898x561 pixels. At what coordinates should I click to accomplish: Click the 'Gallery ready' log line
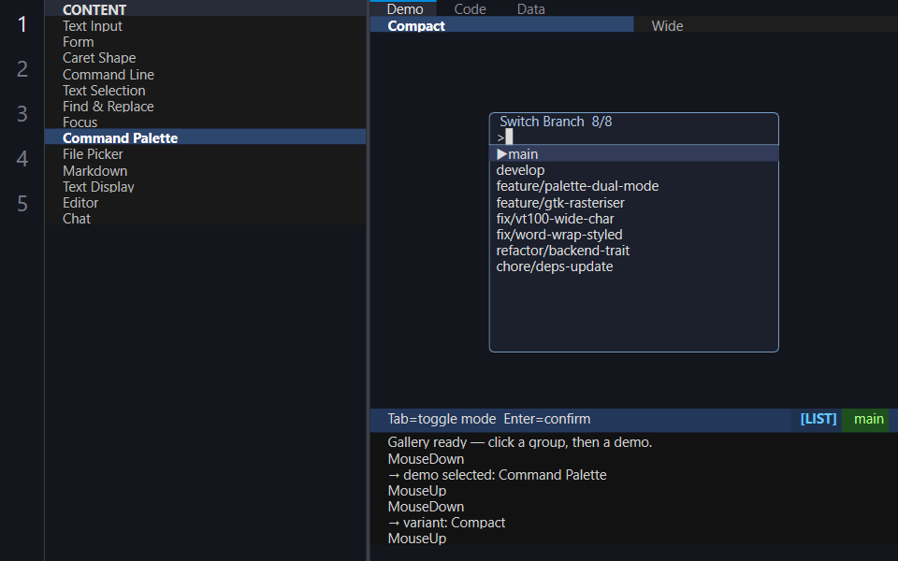[x=519, y=442]
